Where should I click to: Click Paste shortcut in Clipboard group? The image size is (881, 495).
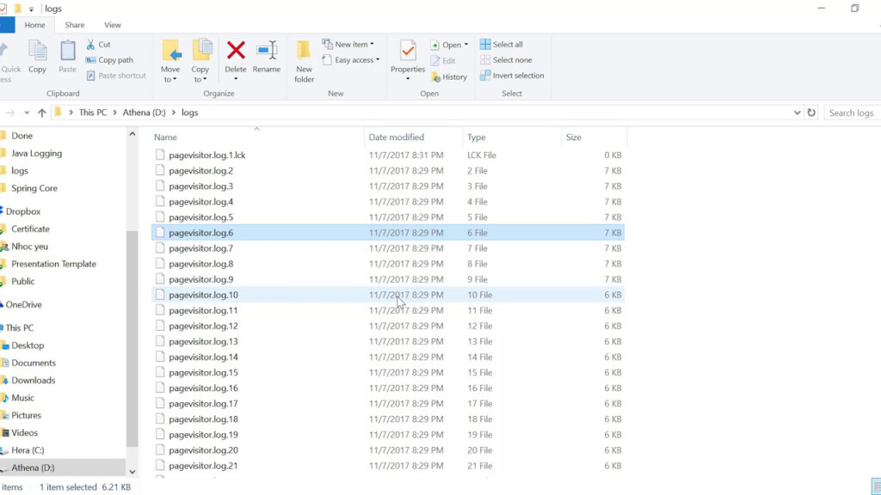click(x=116, y=76)
